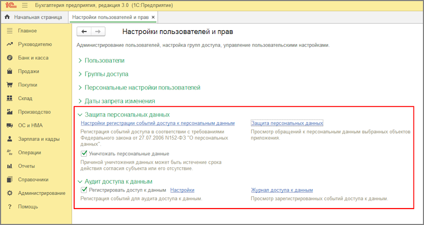The height and width of the screenshot is (225, 424).
Task: Open Банк и касса section icon
Action: [x=10, y=58]
